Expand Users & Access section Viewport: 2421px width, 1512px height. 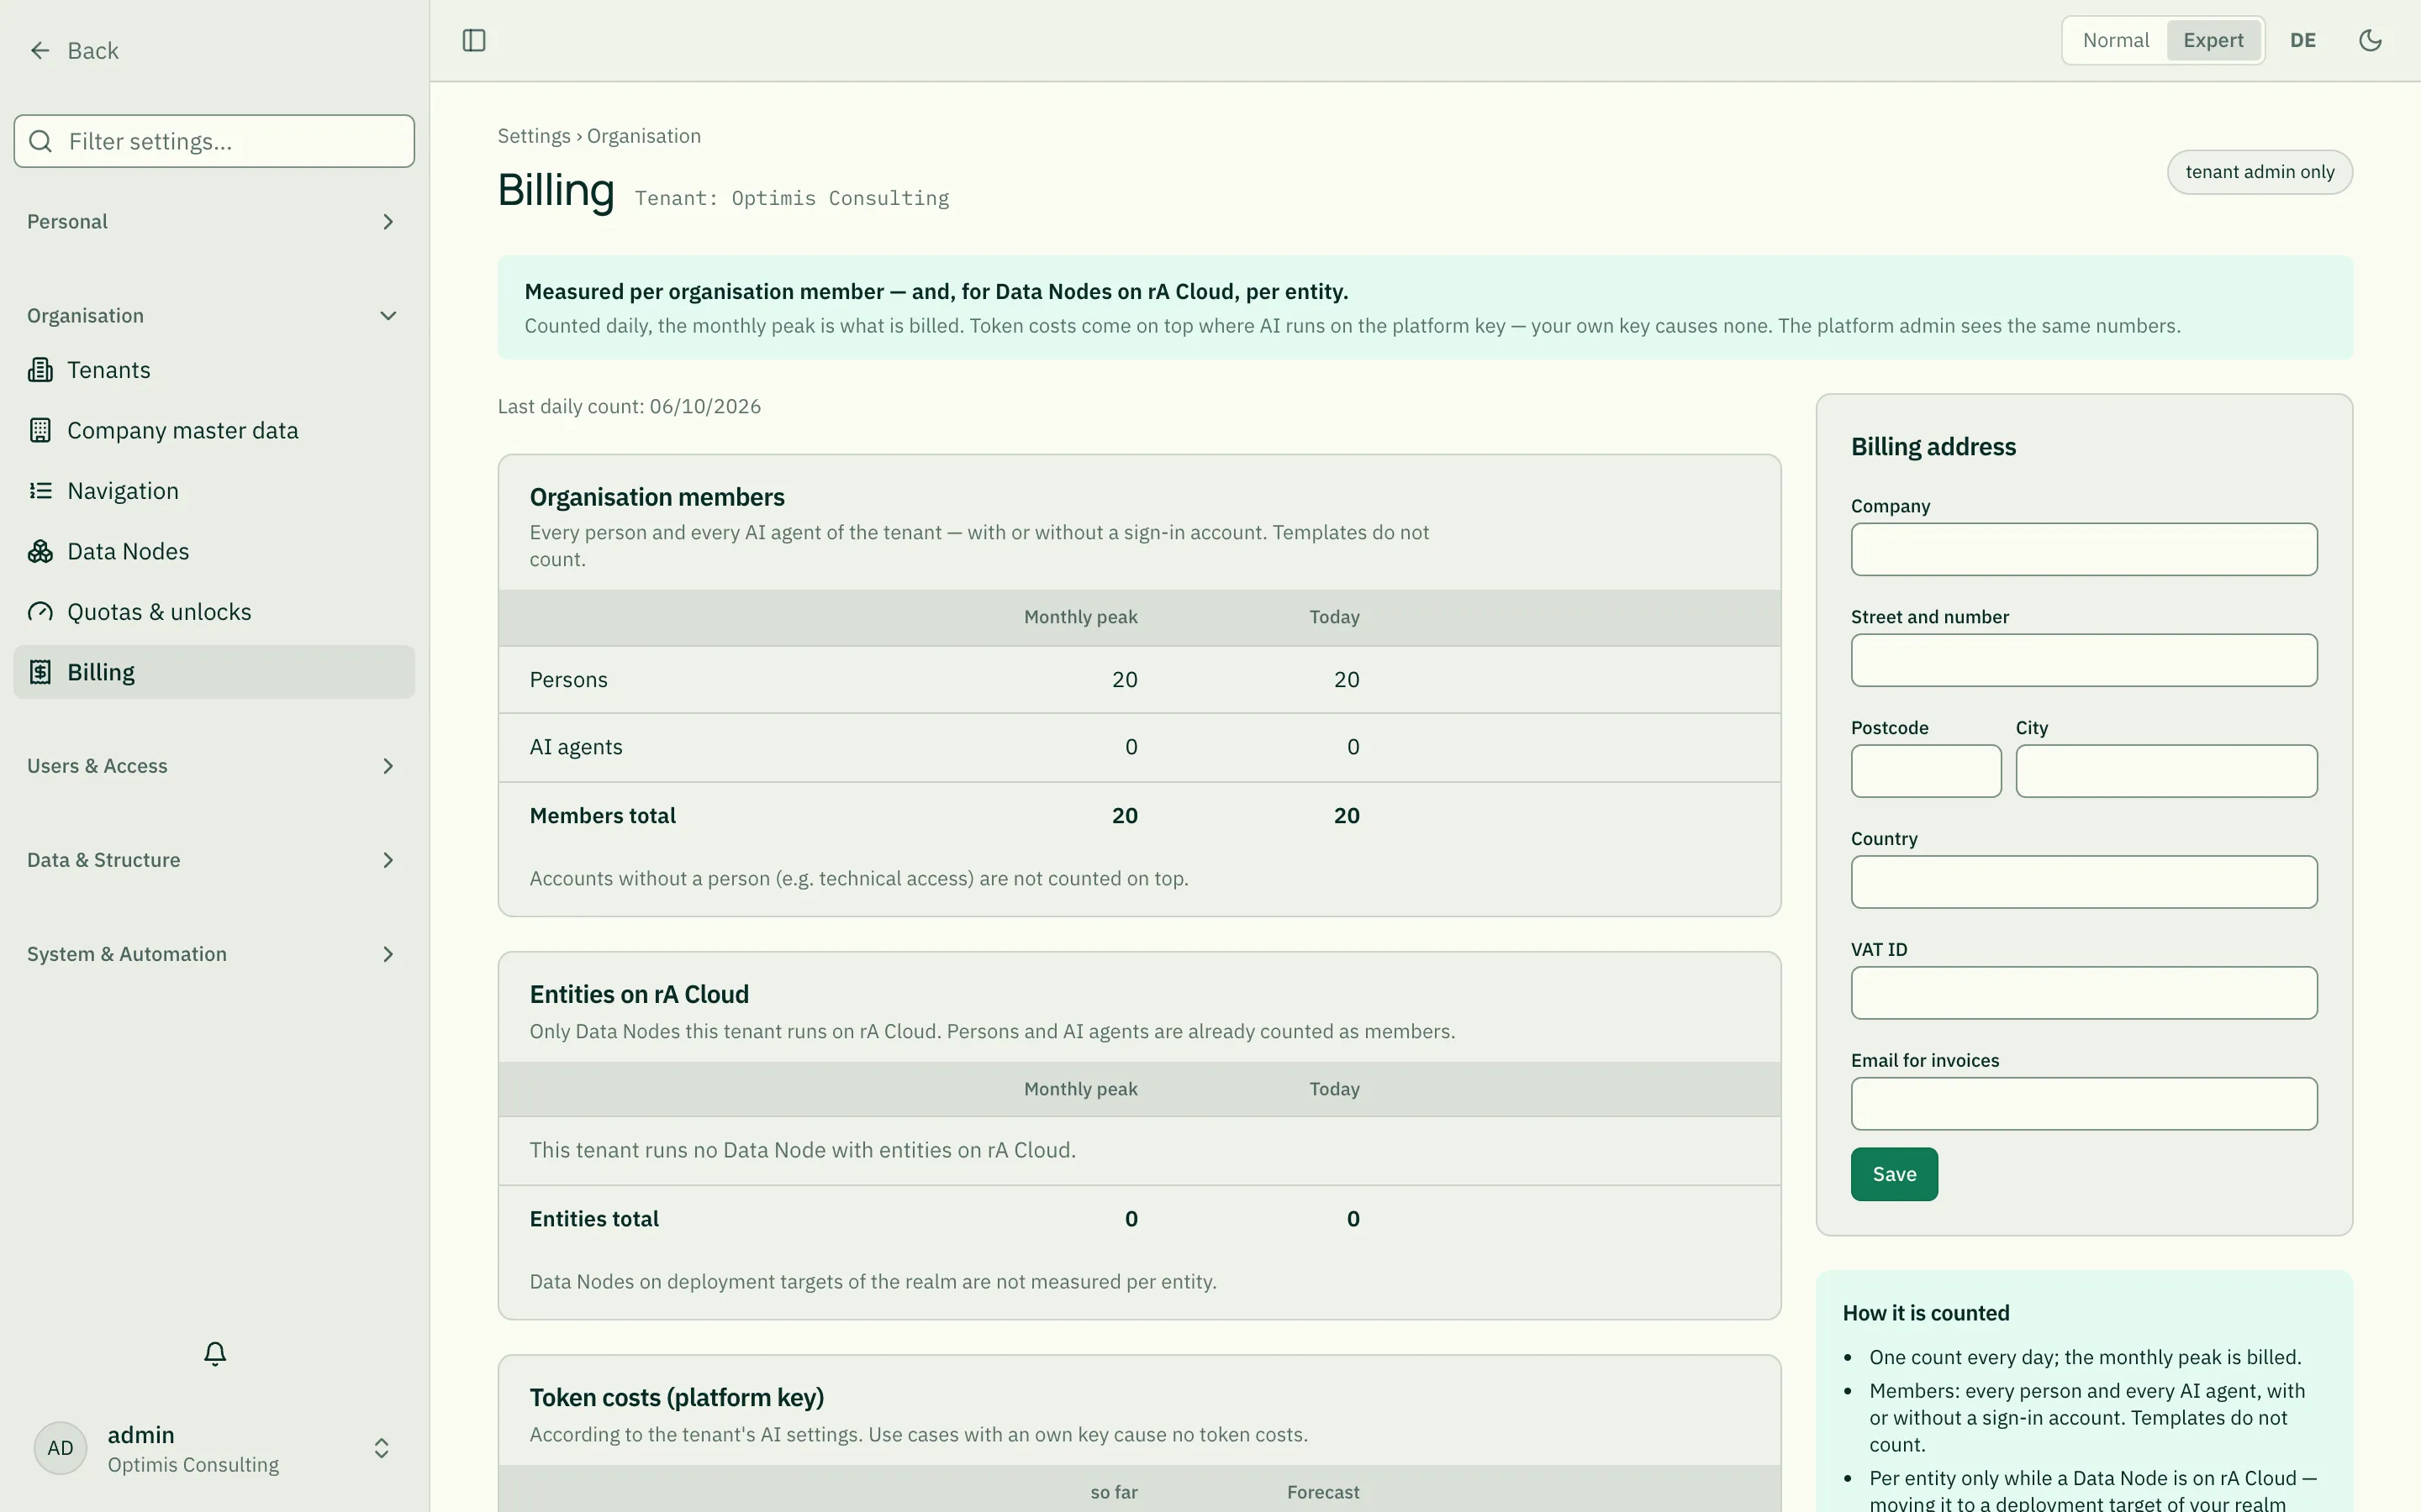[x=214, y=766]
